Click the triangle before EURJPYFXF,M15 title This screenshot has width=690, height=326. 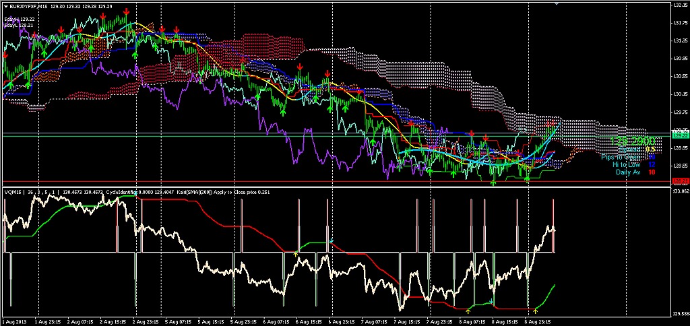pyautogui.click(x=5, y=6)
